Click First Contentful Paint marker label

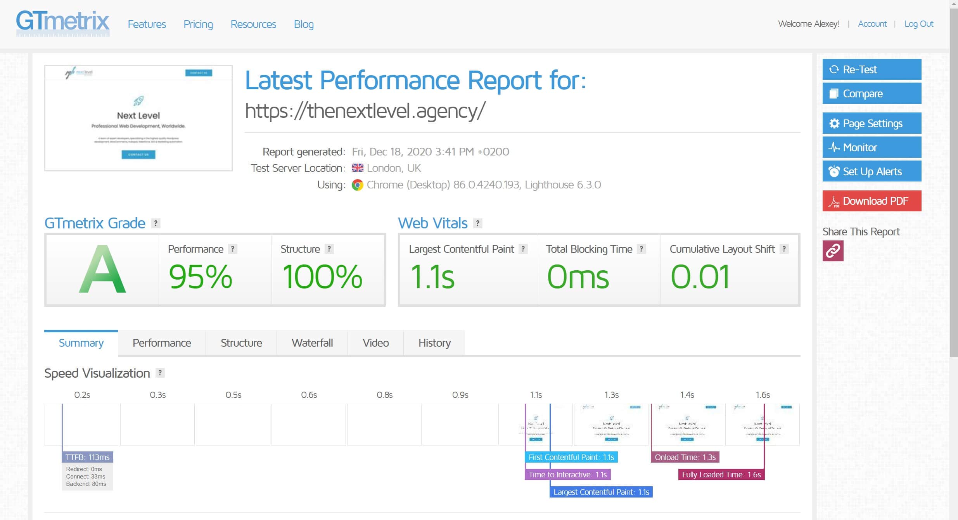click(x=571, y=457)
